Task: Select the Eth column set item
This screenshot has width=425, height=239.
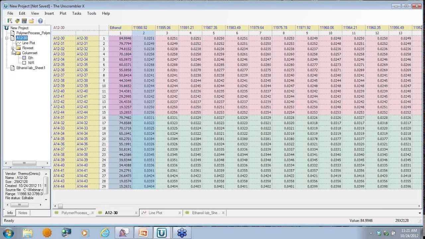Action: (x=31, y=58)
